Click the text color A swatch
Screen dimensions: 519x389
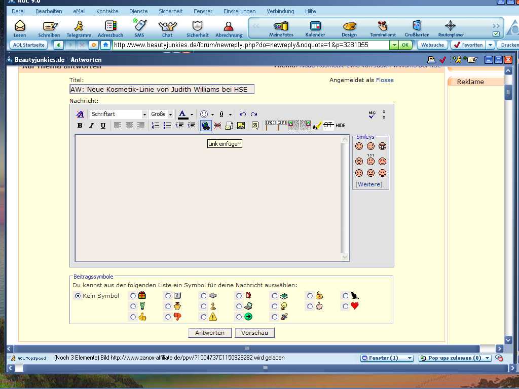pos(182,114)
